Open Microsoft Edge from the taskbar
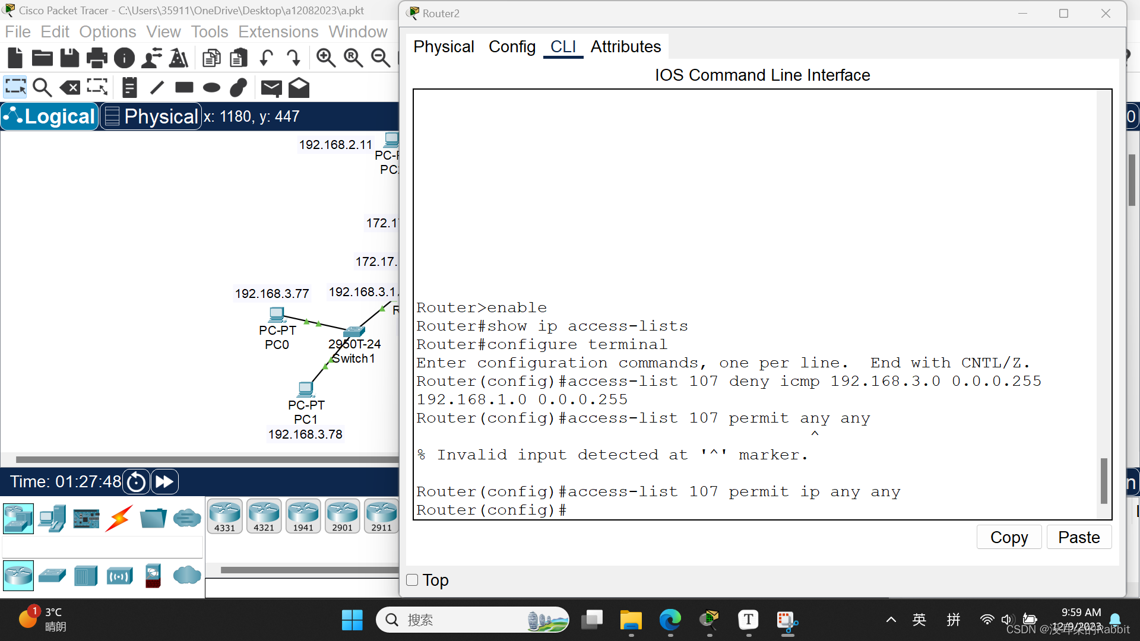The width and height of the screenshot is (1140, 641). [670, 620]
